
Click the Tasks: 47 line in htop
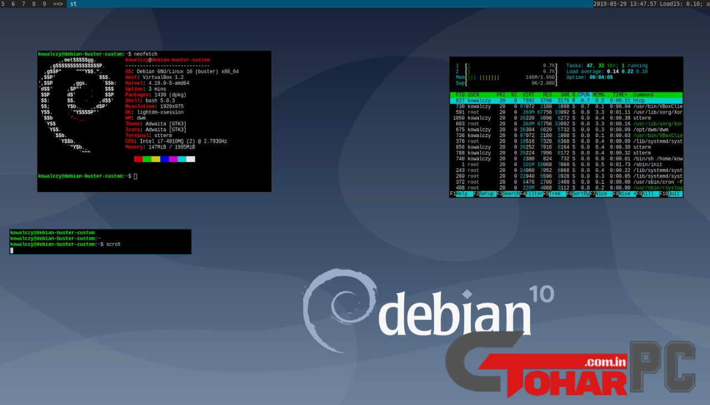(607, 66)
